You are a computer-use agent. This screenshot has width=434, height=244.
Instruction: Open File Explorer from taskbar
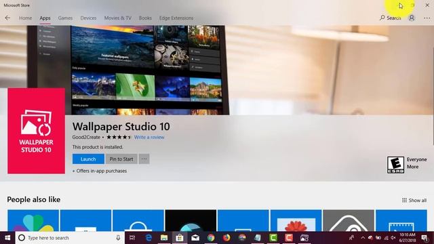click(x=164, y=238)
